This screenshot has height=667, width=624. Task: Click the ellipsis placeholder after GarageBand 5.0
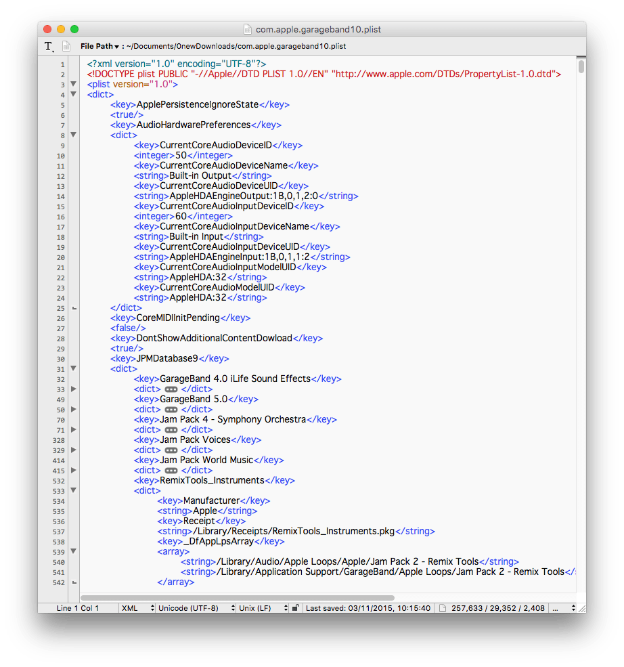(171, 410)
